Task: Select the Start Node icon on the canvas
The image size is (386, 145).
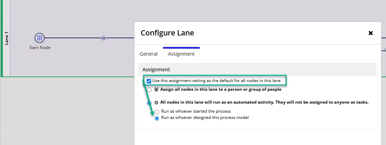Action: tap(39, 38)
